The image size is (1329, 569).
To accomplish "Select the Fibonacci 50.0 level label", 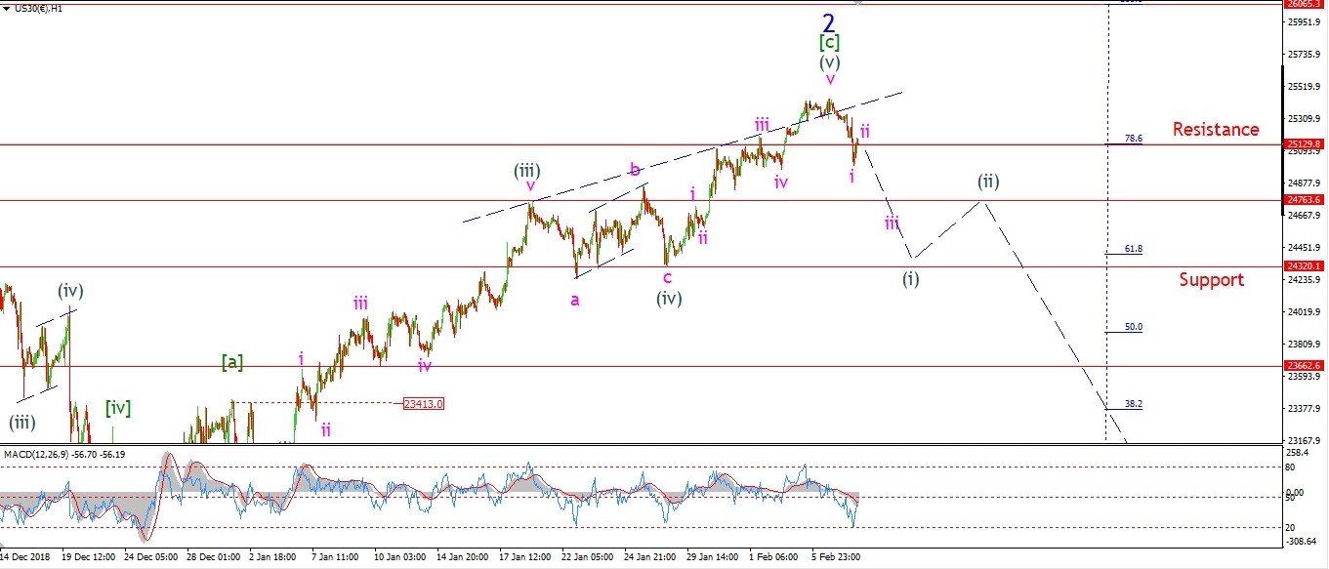I will point(1133,327).
